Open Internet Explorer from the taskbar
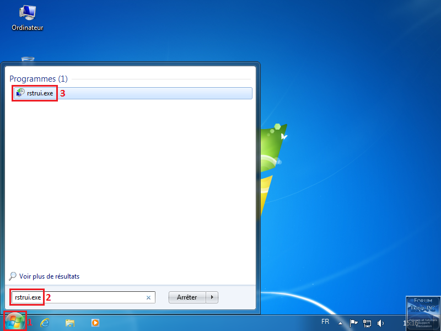The image size is (441, 331). tap(45, 323)
